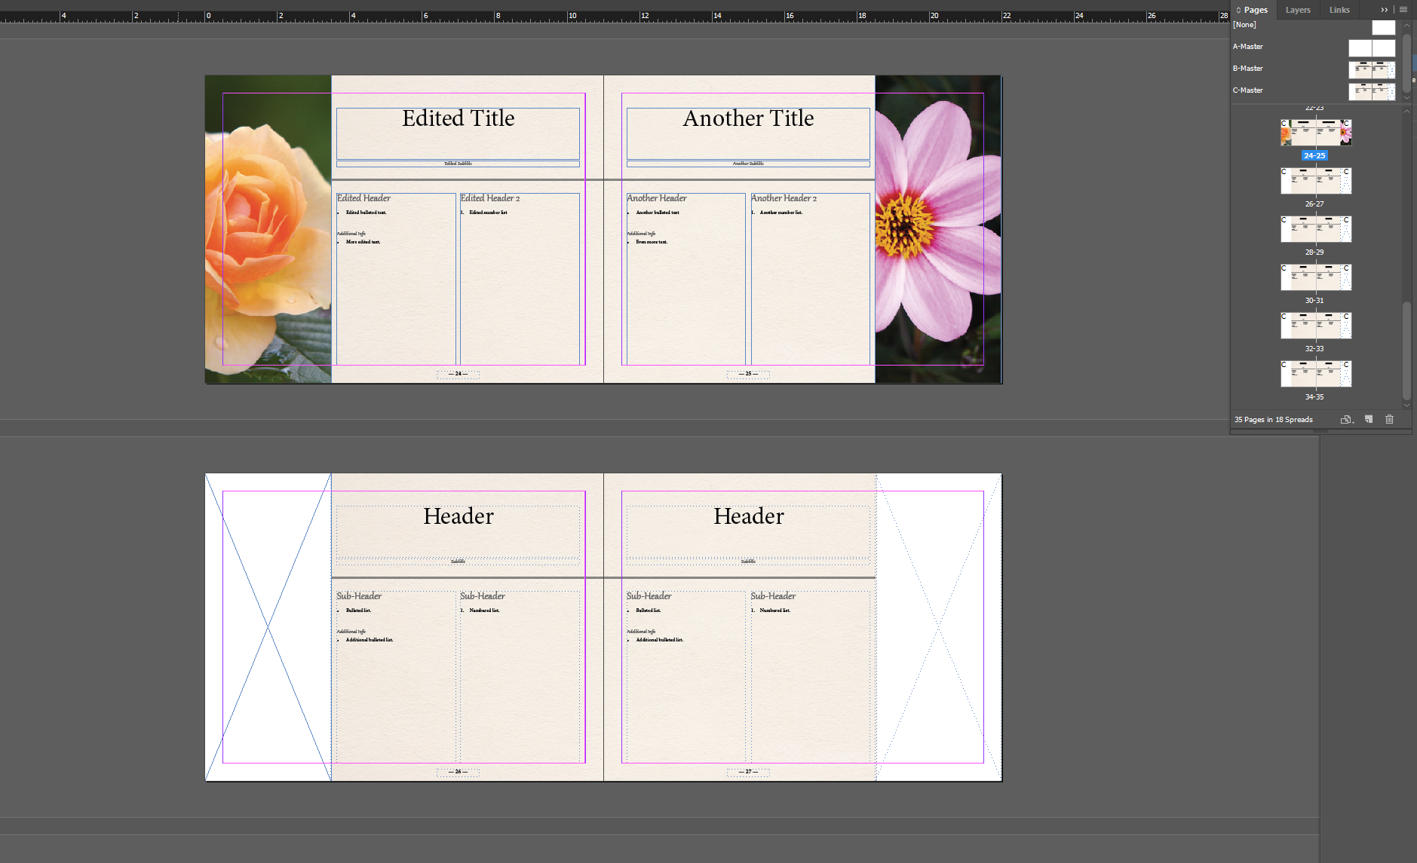The height and width of the screenshot is (863, 1417).
Task: Click the page number 27 footer
Action: pyautogui.click(x=748, y=772)
